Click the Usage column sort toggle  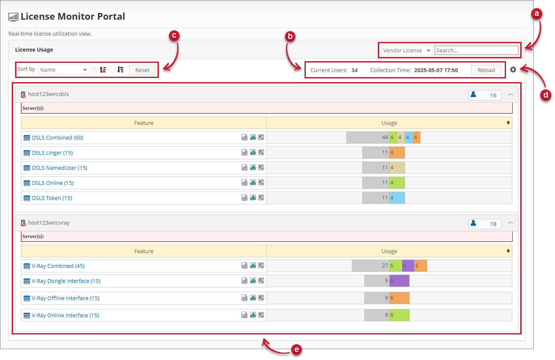click(x=507, y=123)
